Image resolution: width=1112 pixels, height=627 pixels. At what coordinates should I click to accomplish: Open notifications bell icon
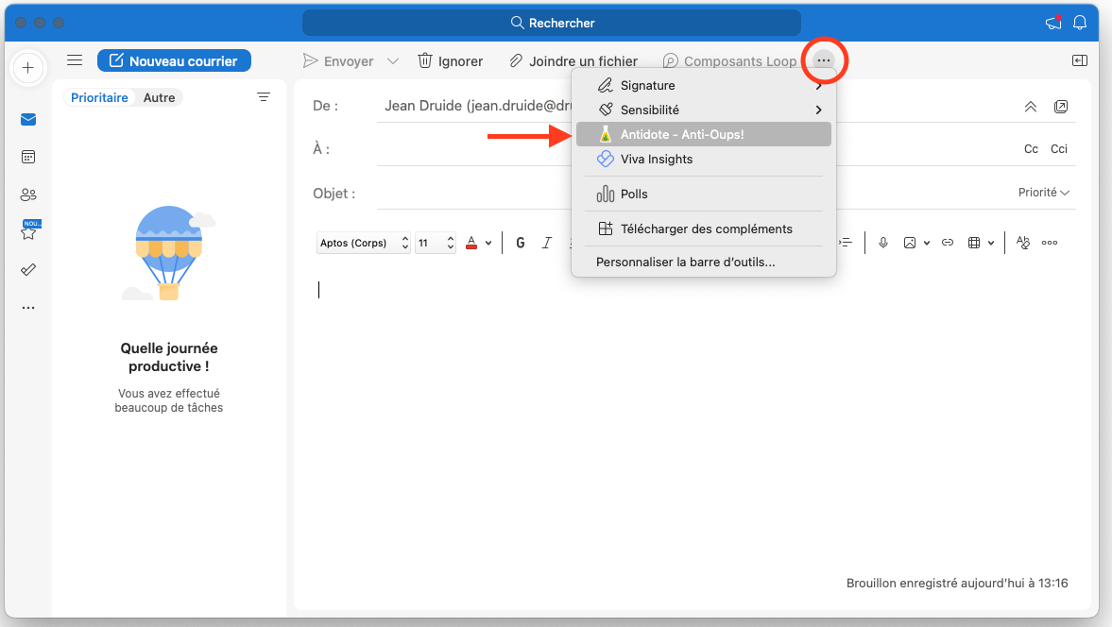click(x=1081, y=23)
